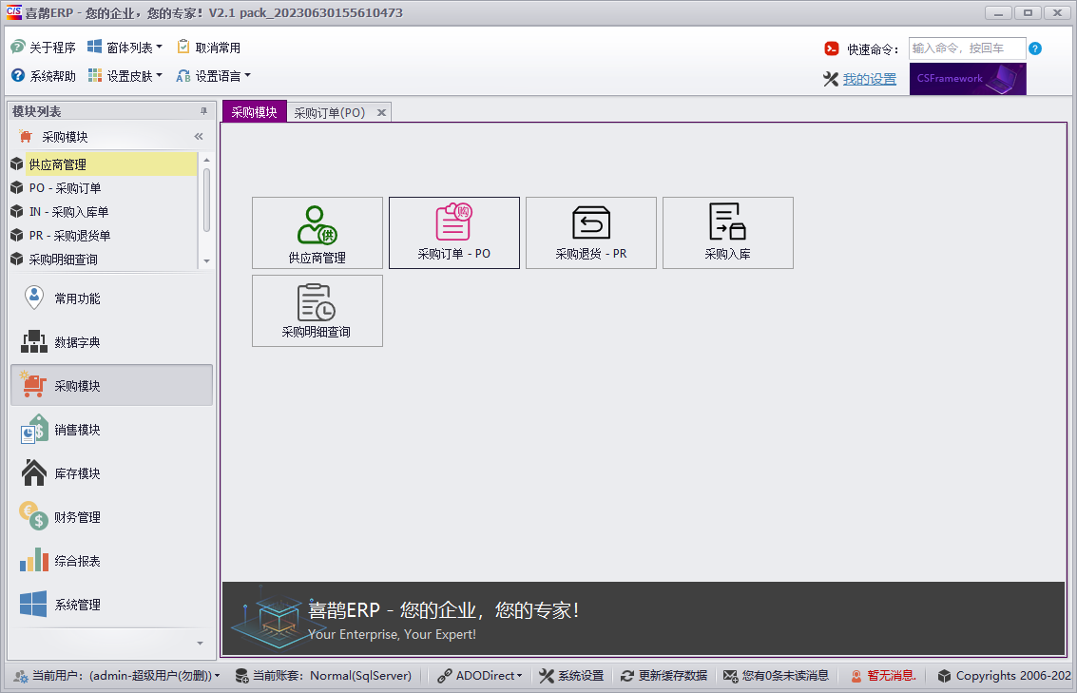Collapse the 采购模块 panel with chevron

[199, 136]
